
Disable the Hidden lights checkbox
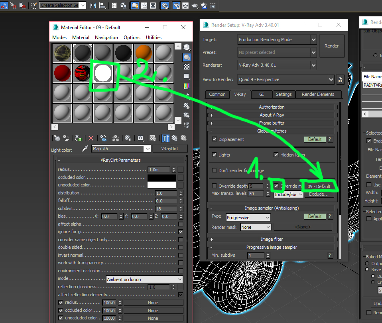[276, 155]
